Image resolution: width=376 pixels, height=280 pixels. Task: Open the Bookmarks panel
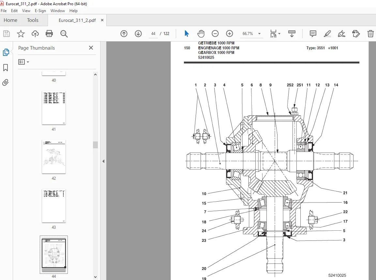tap(6, 68)
